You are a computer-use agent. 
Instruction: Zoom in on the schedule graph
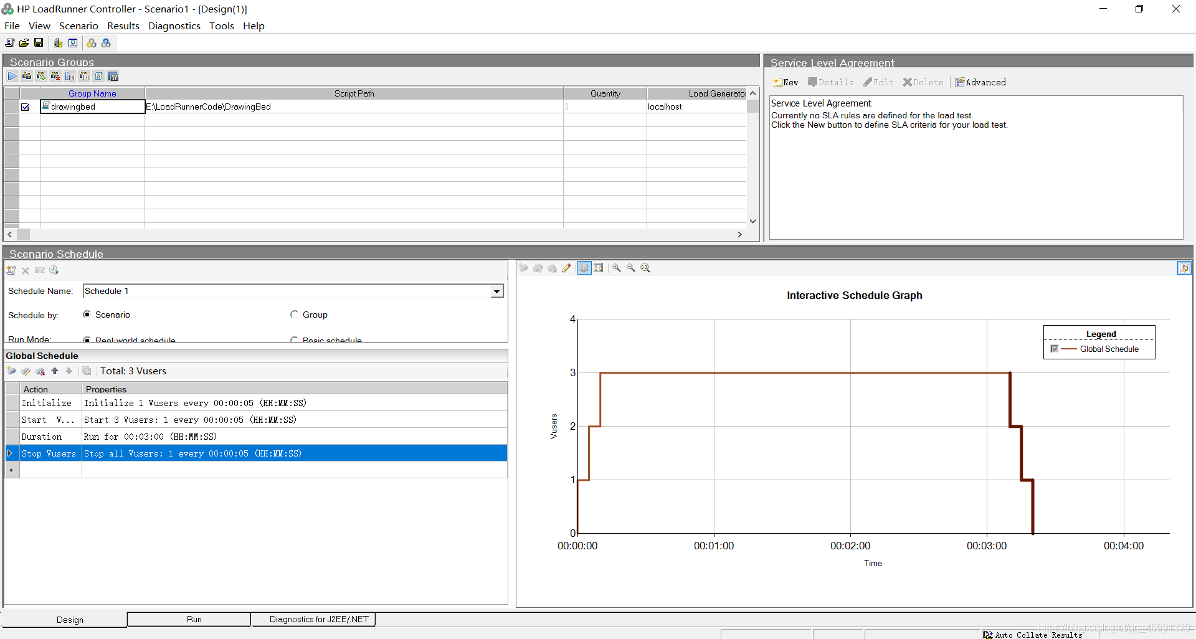[616, 268]
